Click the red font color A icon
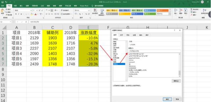The image size is (211, 102). coord(35,14)
